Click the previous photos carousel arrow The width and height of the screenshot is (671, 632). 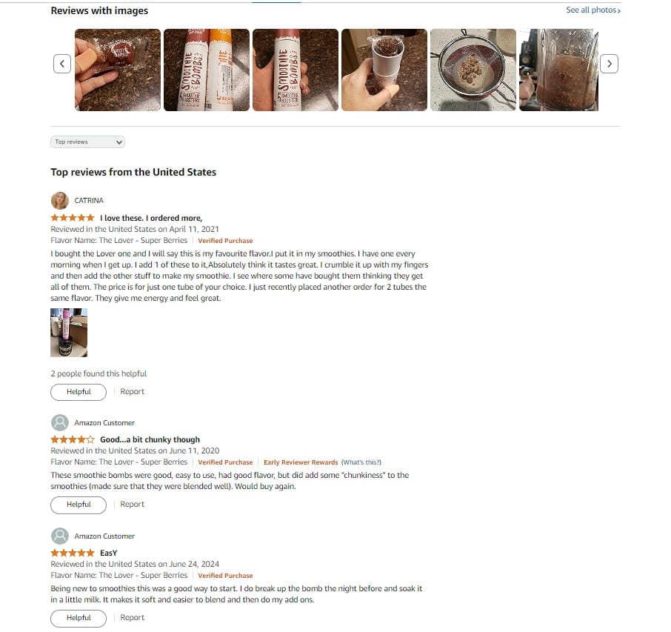[x=62, y=64]
